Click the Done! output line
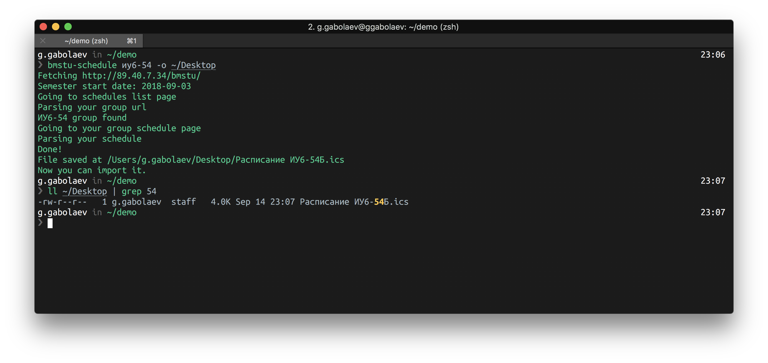Image resolution: width=768 pixels, height=363 pixels. (49, 149)
